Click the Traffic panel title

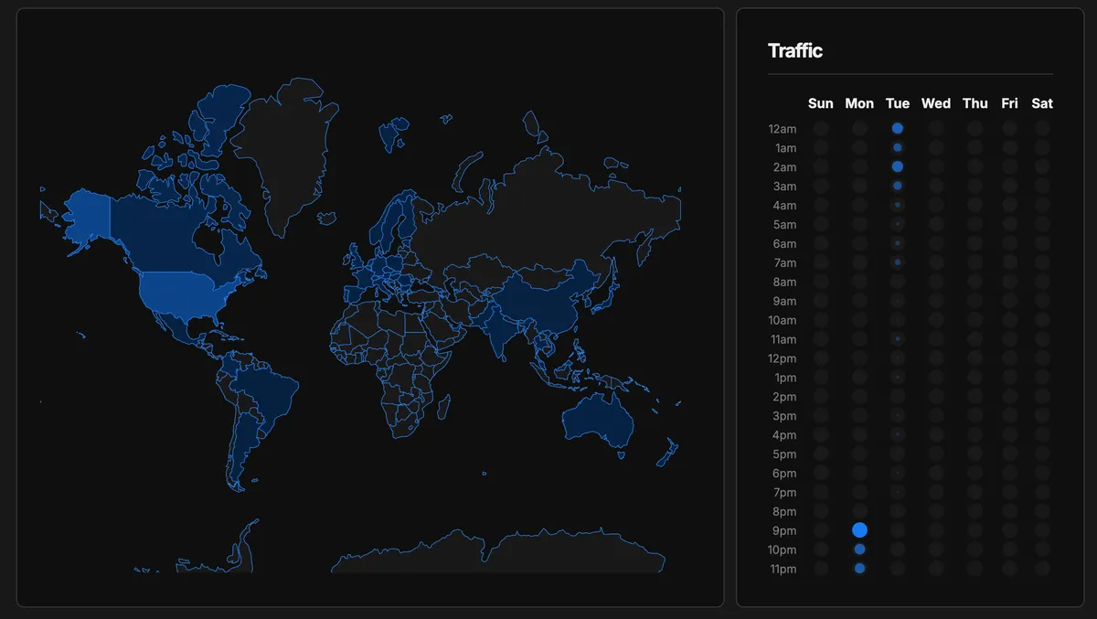pyautogui.click(x=795, y=51)
